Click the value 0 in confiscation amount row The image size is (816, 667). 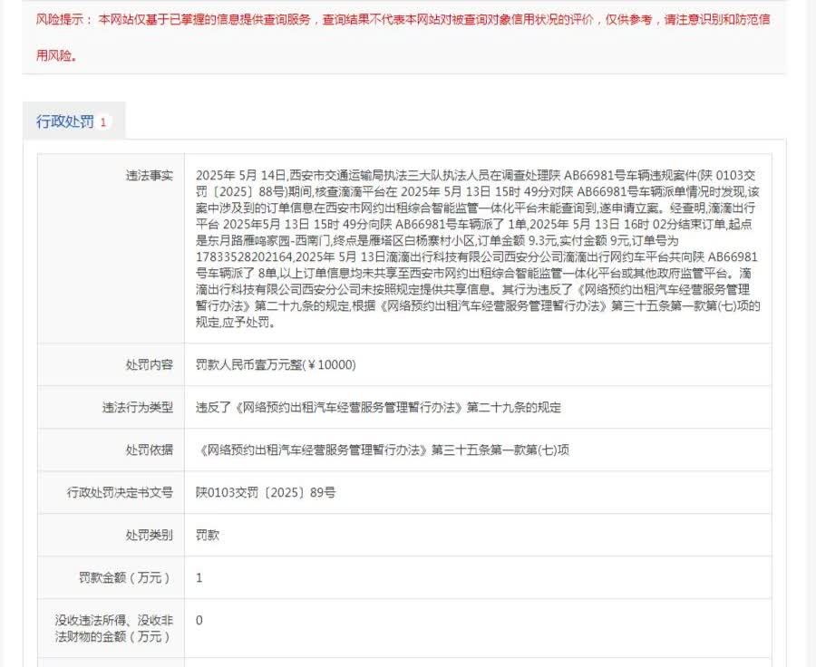click(x=199, y=620)
